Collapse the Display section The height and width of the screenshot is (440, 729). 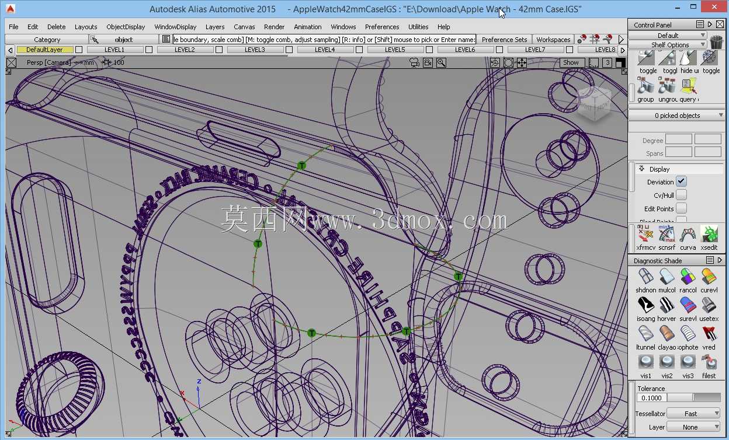tap(641, 169)
